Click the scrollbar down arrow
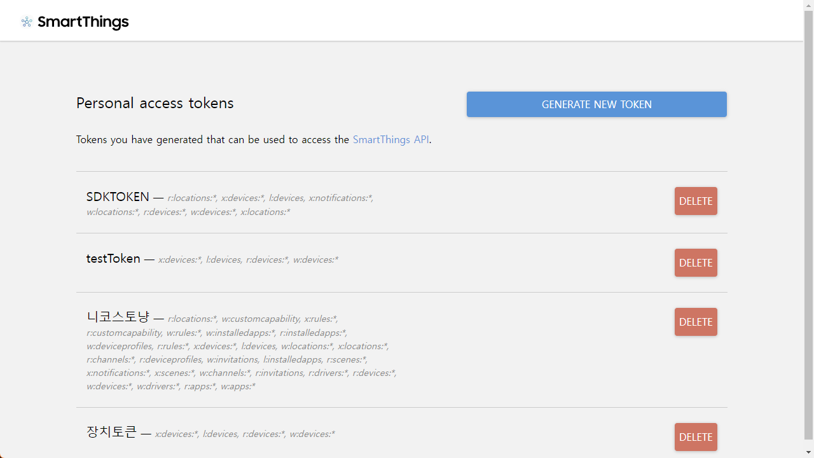 [x=808, y=452]
